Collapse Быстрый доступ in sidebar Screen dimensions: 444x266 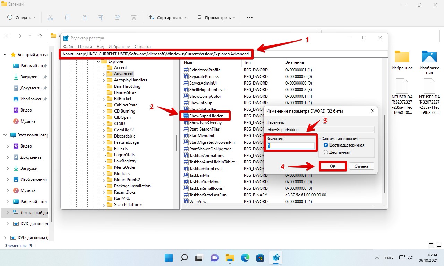tap(5, 55)
